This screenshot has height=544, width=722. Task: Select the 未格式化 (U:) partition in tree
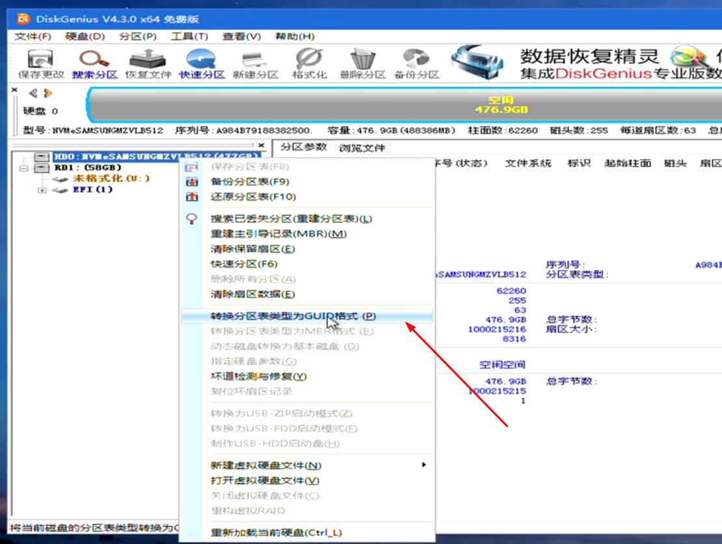point(111,179)
